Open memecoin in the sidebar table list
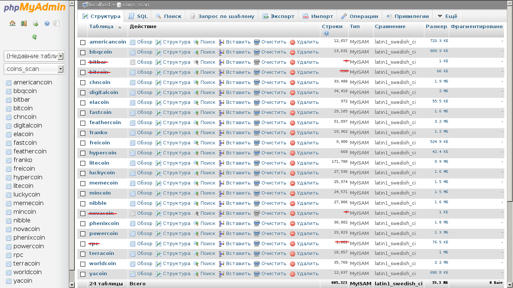Viewport: 513px width, 288px height. pos(29,203)
